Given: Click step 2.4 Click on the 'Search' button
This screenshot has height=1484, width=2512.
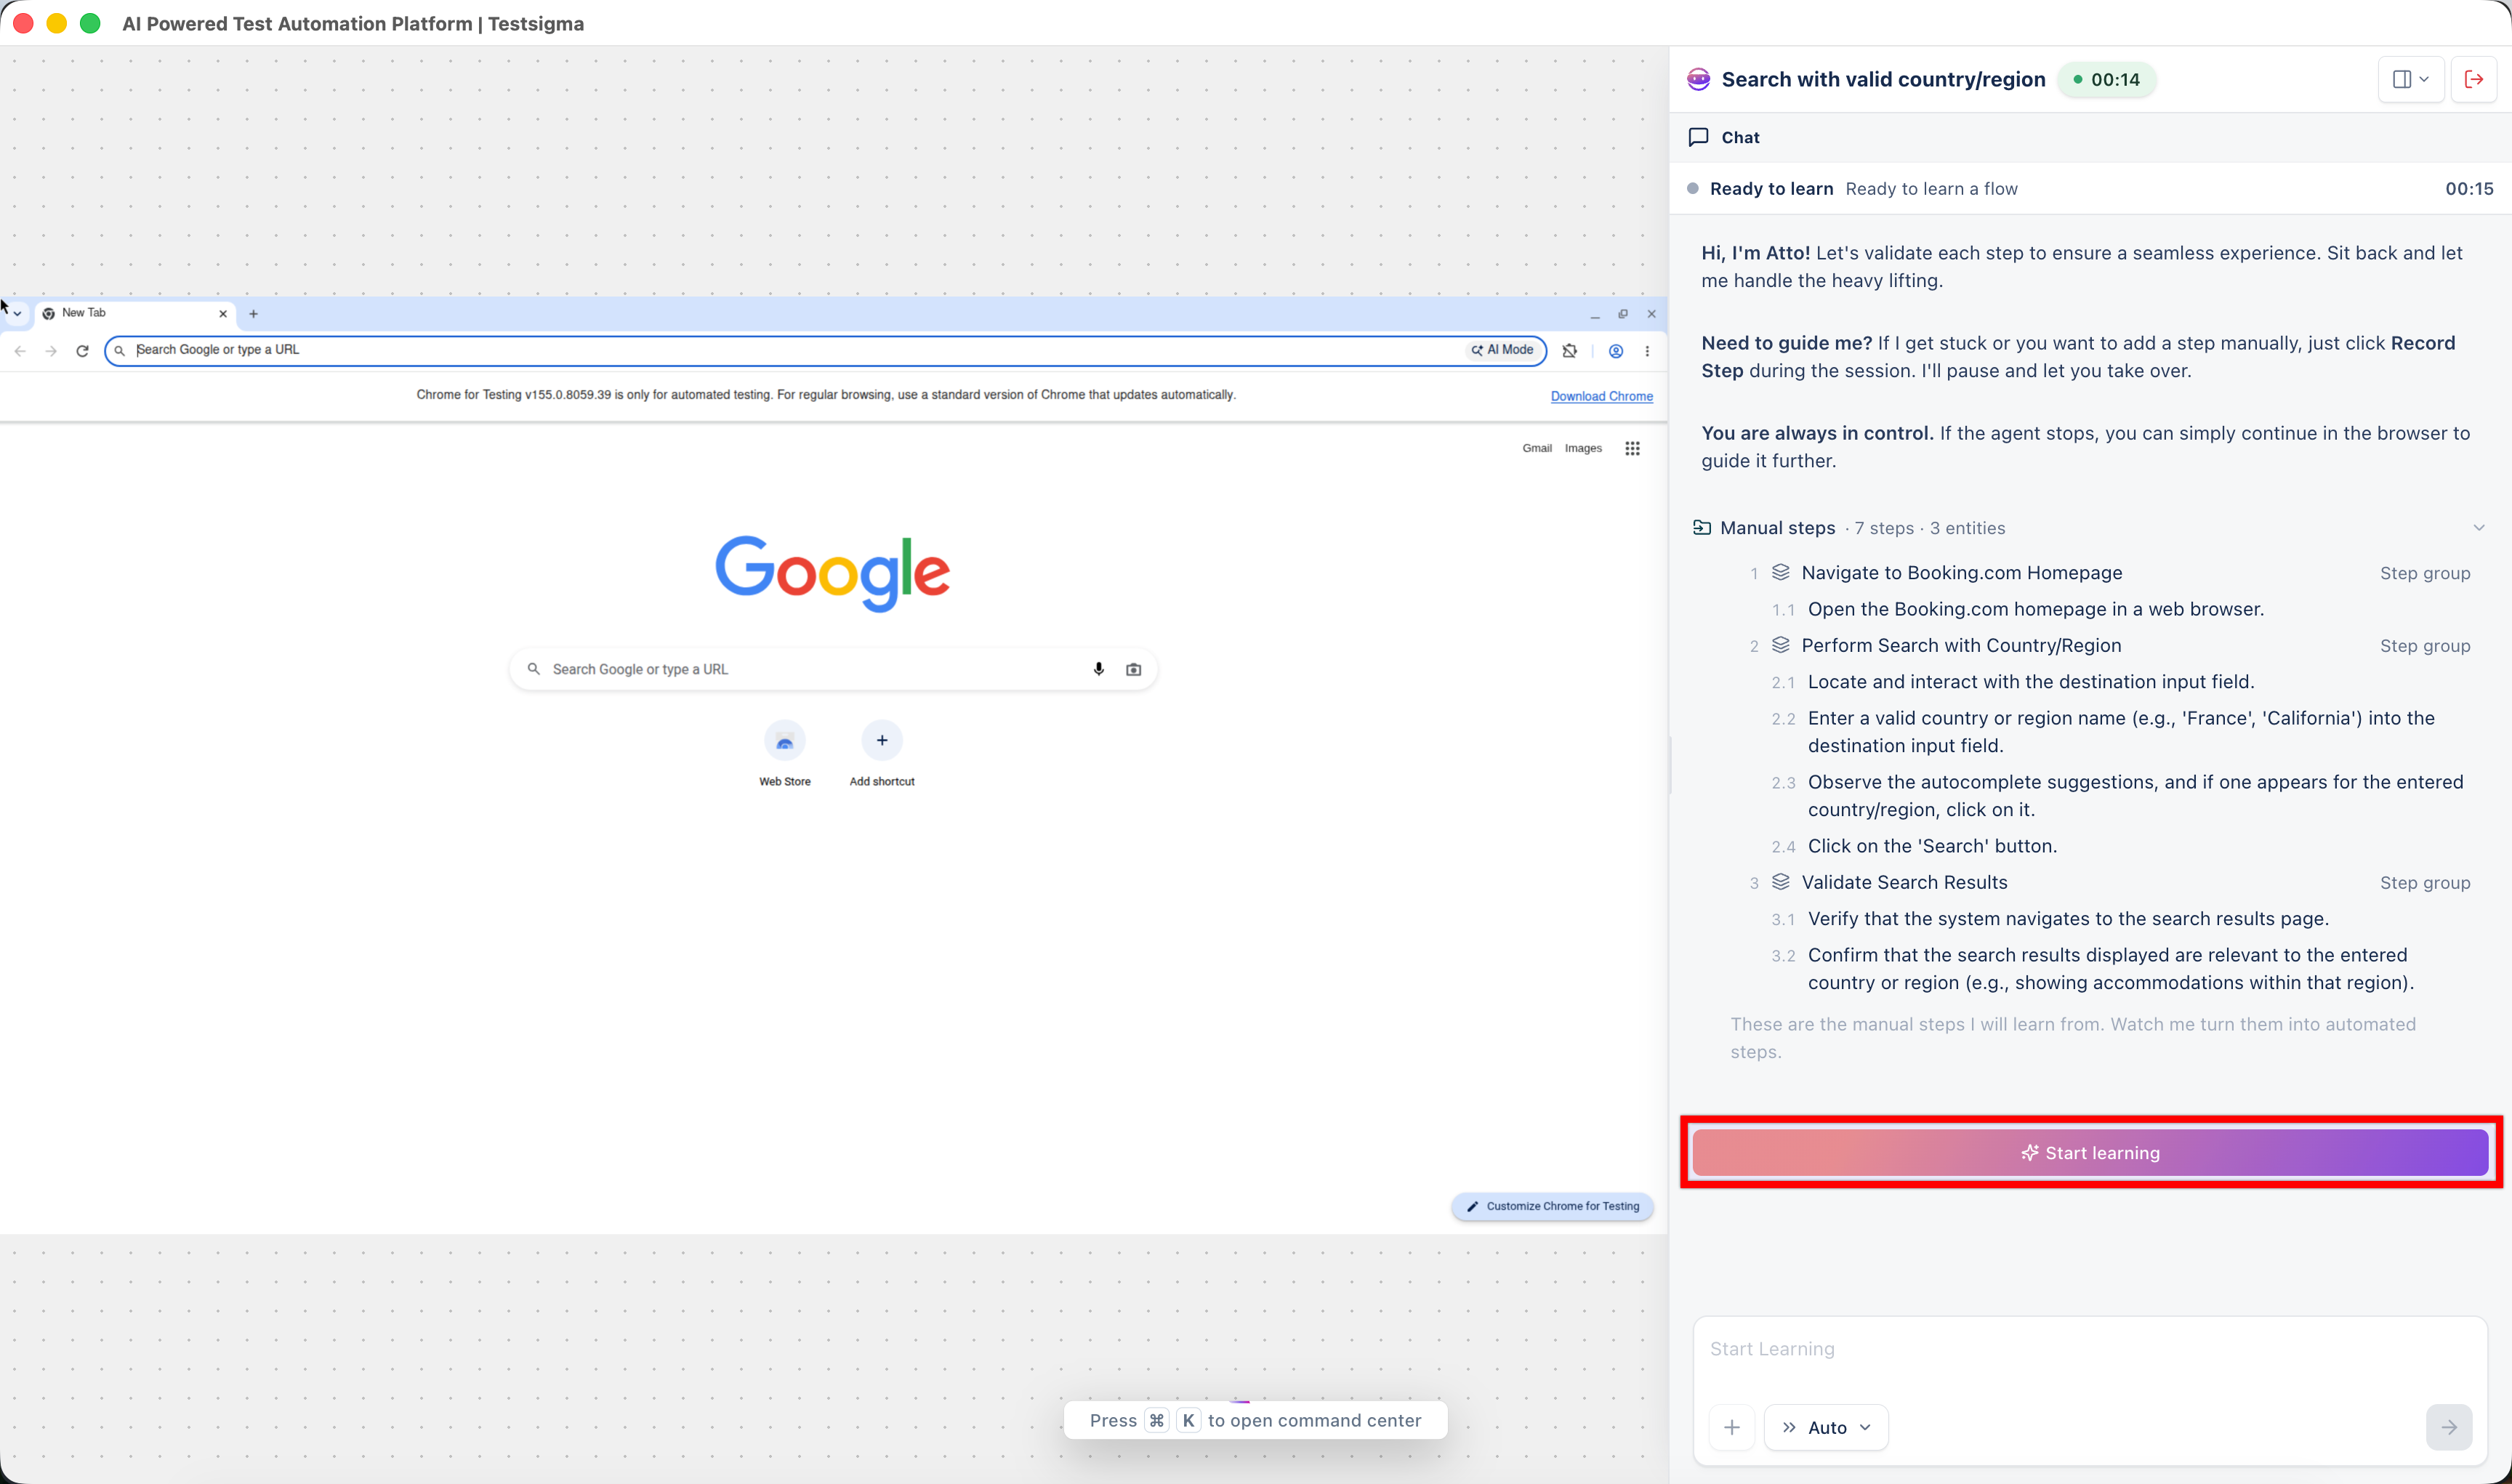Looking at the screenshot, I should click(x=1932, y=846).
